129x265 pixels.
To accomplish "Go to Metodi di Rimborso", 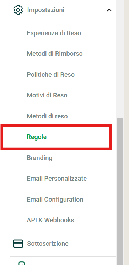I will click(55, 54).
